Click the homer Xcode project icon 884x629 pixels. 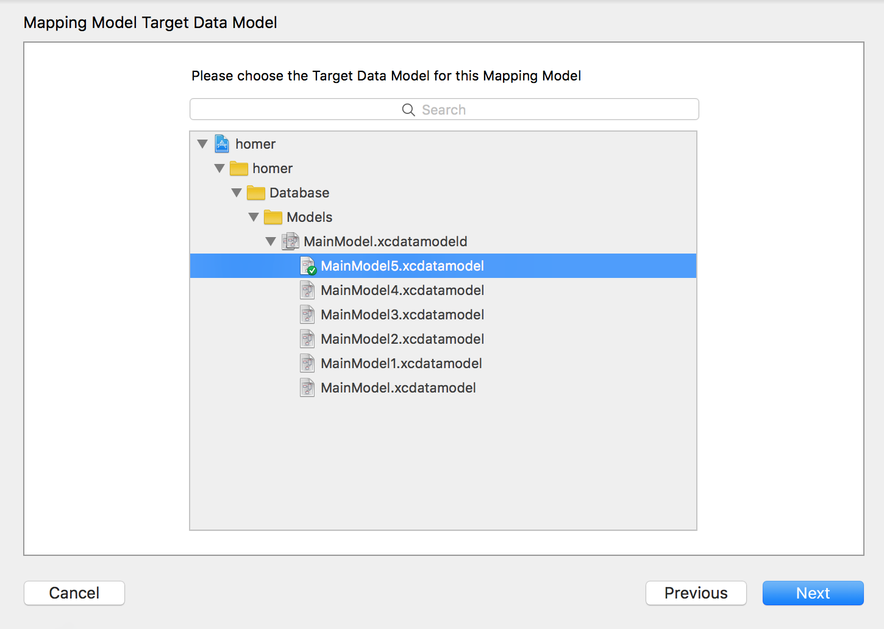pyautogui.click(x=222, y=144)
